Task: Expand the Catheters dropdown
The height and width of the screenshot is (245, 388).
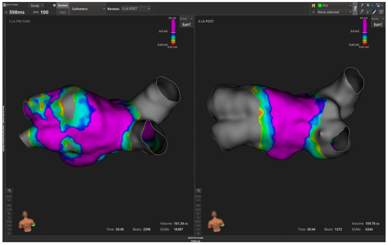Action: click(x=88, y=9)
